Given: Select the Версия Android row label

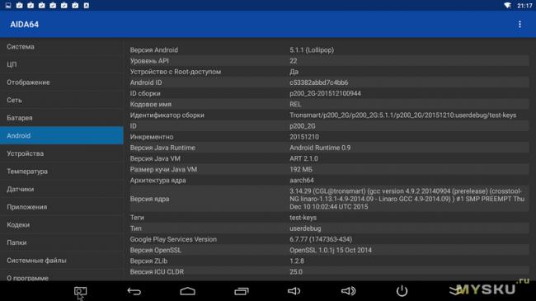Looking at the screenshot, I should click(154, 50).
